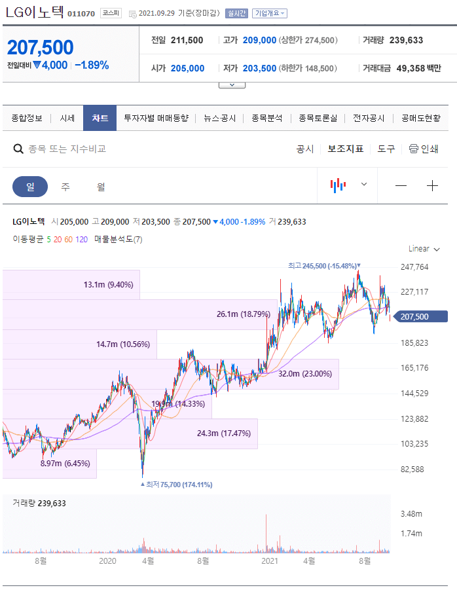Toggle the 5-day moving average legend
This screenshot has width=457, height=590.
(x=49, y=239)
